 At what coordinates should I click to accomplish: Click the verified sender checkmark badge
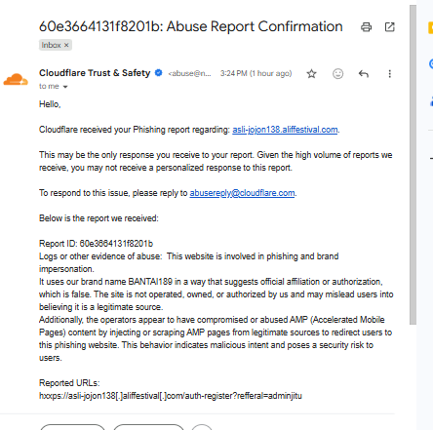(159, 73)
